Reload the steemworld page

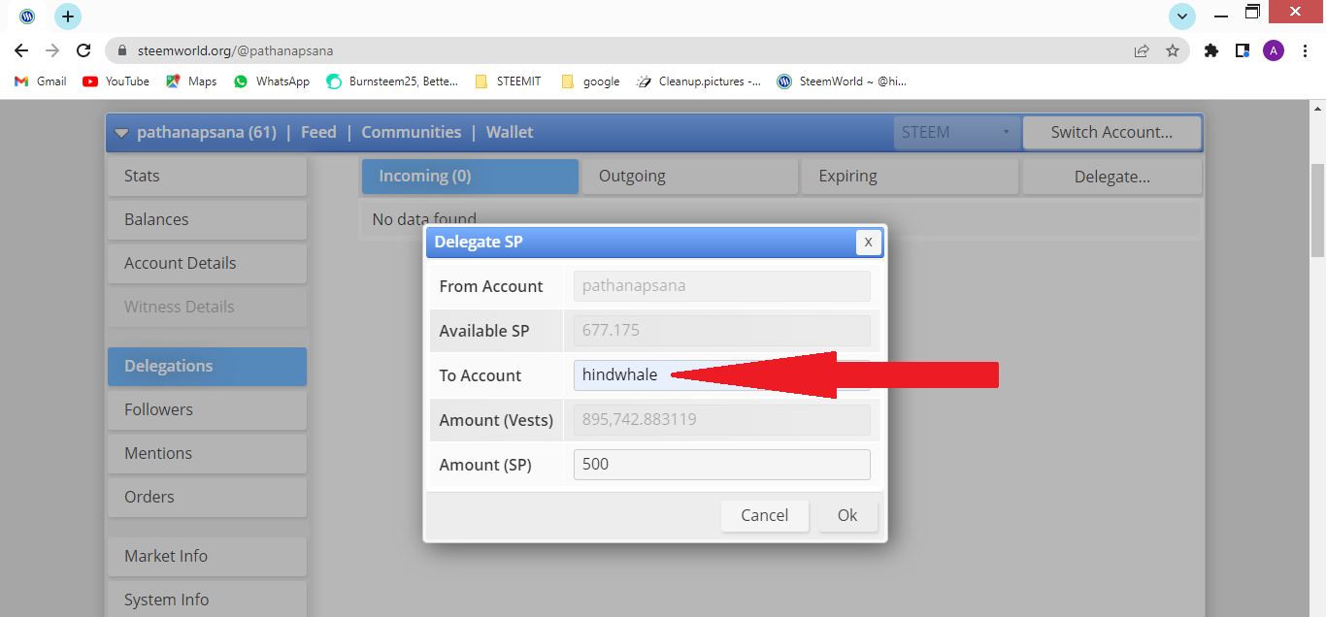point(83,50)
